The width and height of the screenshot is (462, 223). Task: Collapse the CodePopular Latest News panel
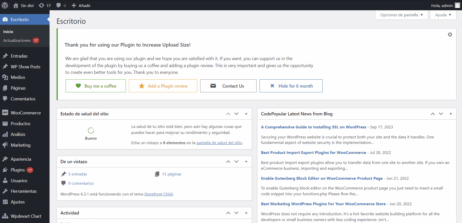(x=451, y=114)
